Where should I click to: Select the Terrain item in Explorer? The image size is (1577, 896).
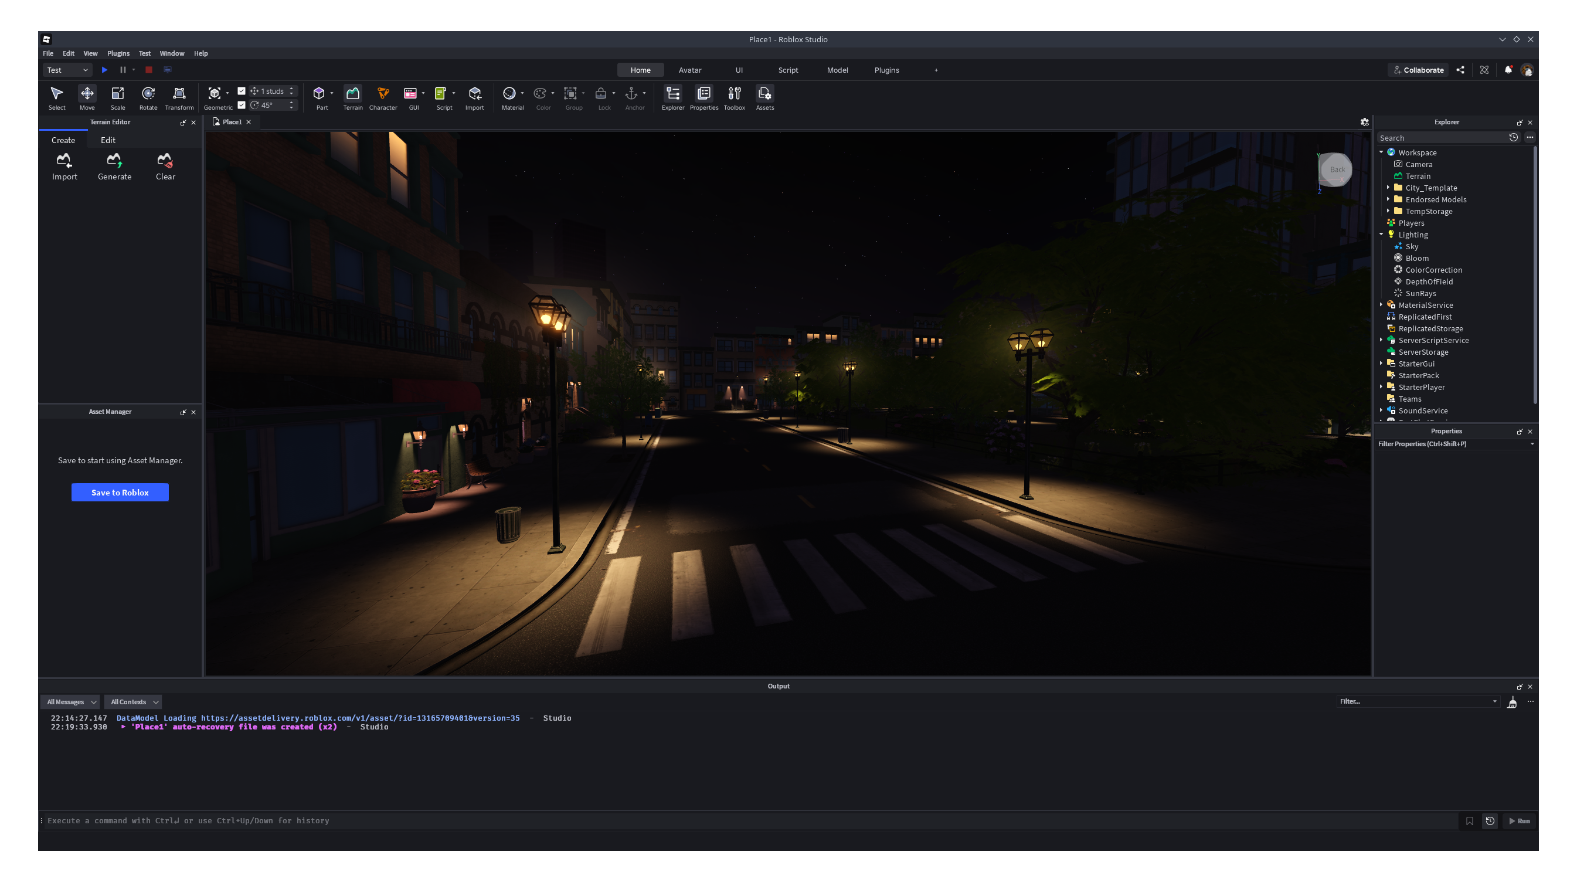1417,176
